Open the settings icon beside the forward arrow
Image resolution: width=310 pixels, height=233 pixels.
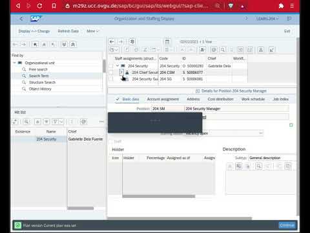point(132,41)
